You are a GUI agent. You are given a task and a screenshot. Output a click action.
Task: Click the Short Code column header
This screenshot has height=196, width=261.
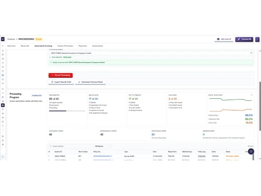click(83, 152)
